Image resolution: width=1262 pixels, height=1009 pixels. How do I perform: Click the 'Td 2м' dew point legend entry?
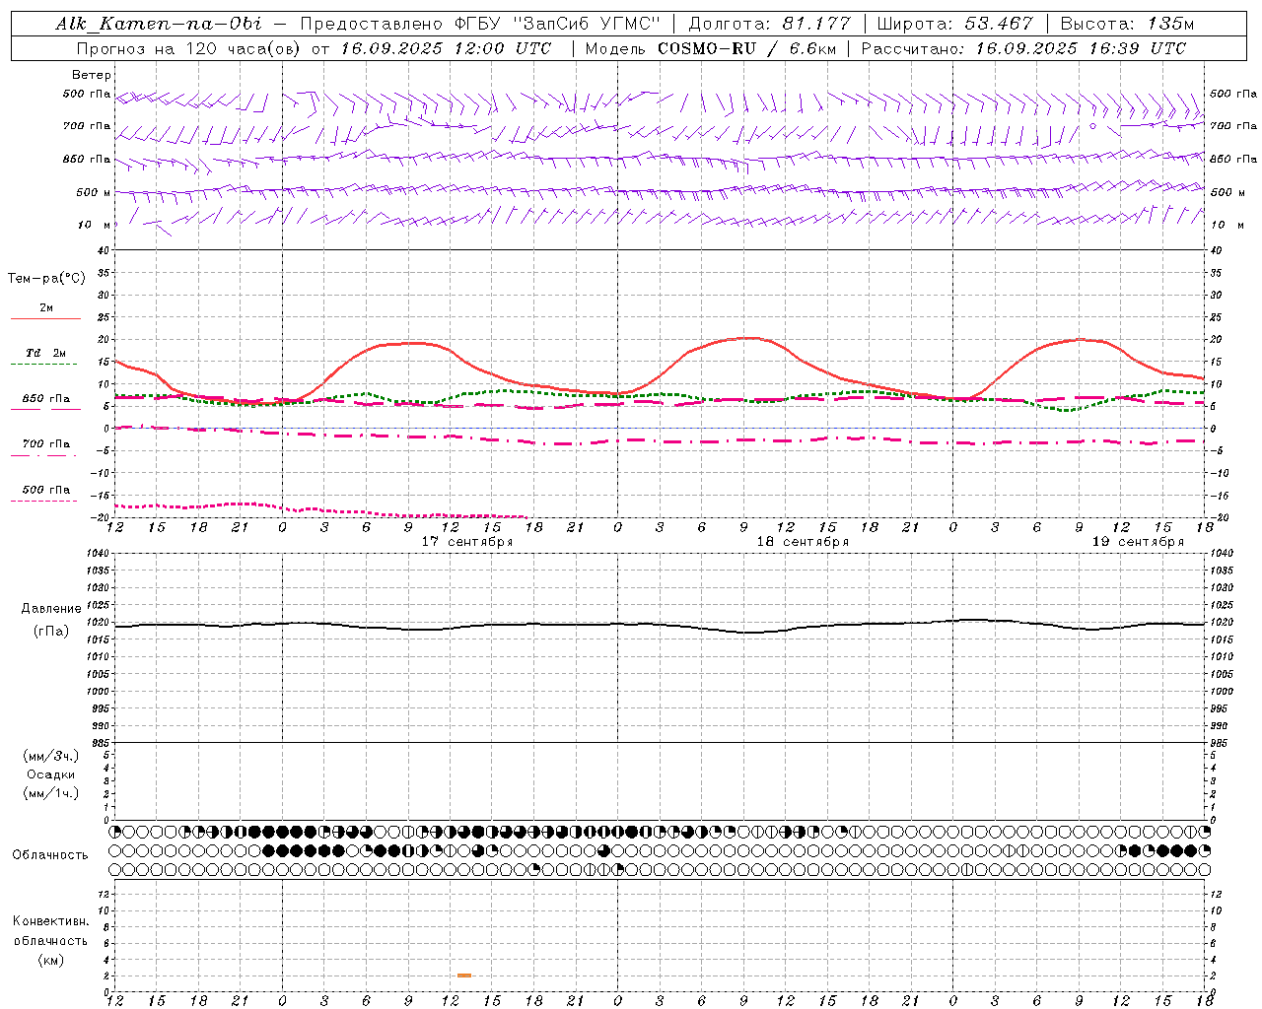(x=45, y=353)
